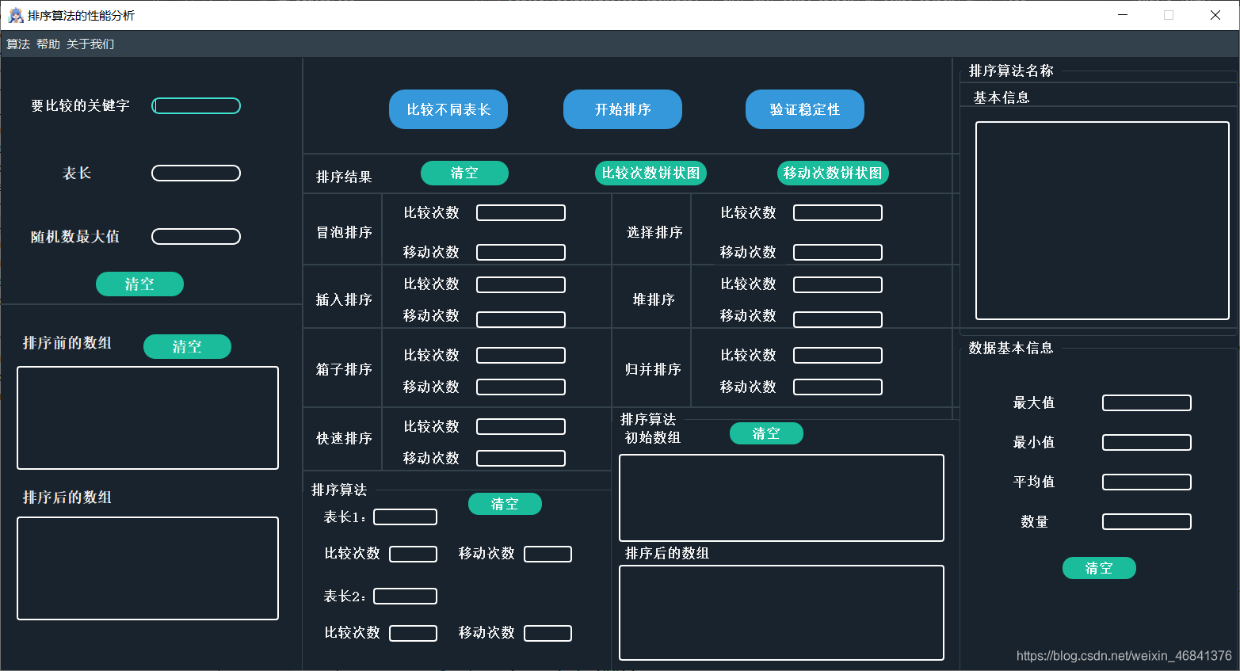Select 归并排序 比较次数 field
Image resolution: width=1240 pixels, height=671 pixels.
(x=837, y=356)
